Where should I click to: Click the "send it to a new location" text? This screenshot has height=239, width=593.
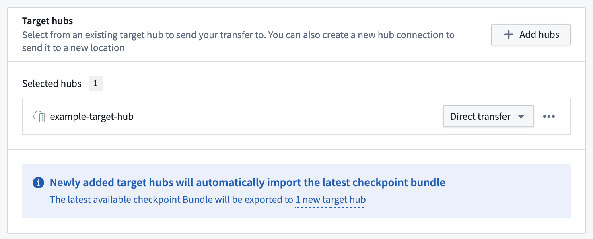(x=73, y=48)
